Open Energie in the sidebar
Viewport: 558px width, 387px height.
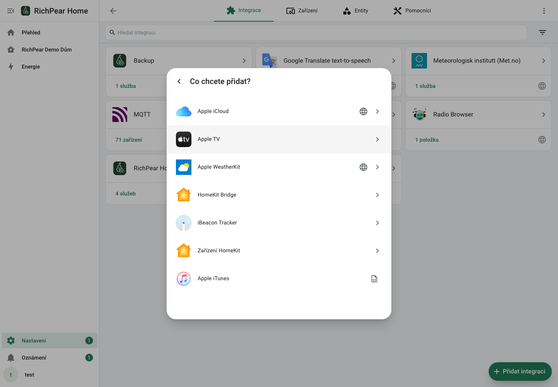tap(50, 67)
